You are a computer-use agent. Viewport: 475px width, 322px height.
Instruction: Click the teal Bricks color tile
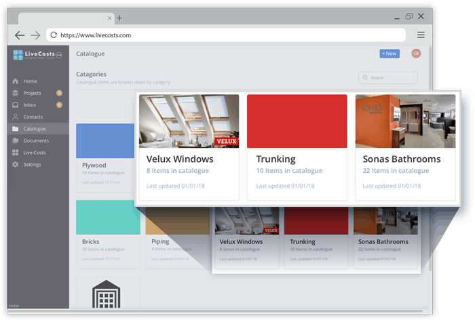(x=108, y=218)
